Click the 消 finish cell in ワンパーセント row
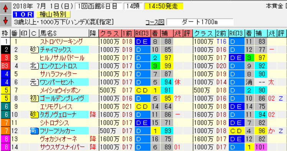The image size is (287, 151). [x=249, y=82]
